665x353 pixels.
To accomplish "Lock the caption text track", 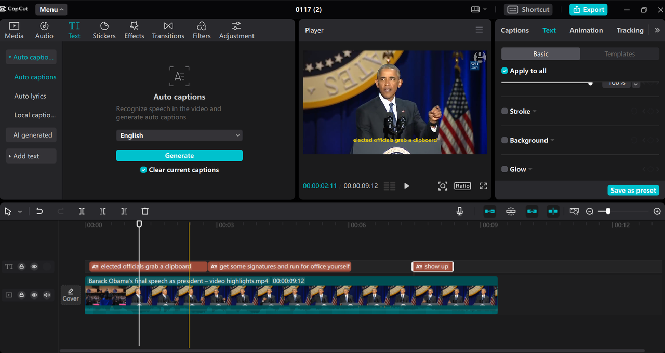I will 22,267.
